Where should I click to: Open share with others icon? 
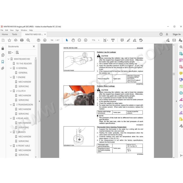click(x=180, y=40)
